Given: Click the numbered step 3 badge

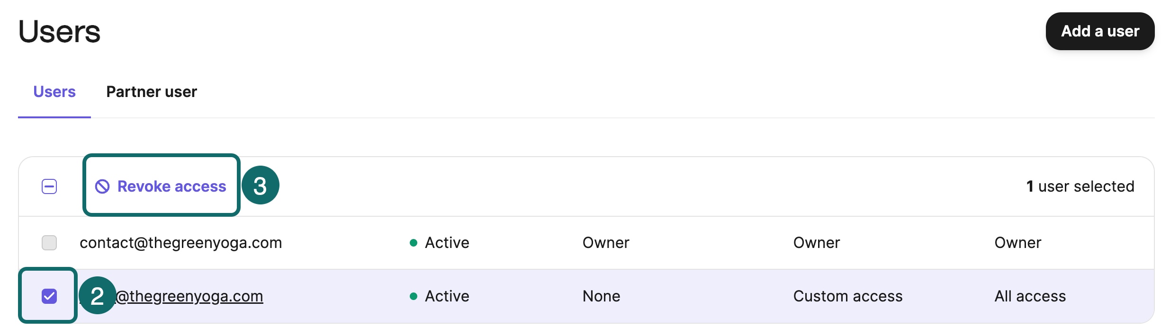Looking at the screenshot, I should [260, 186].
